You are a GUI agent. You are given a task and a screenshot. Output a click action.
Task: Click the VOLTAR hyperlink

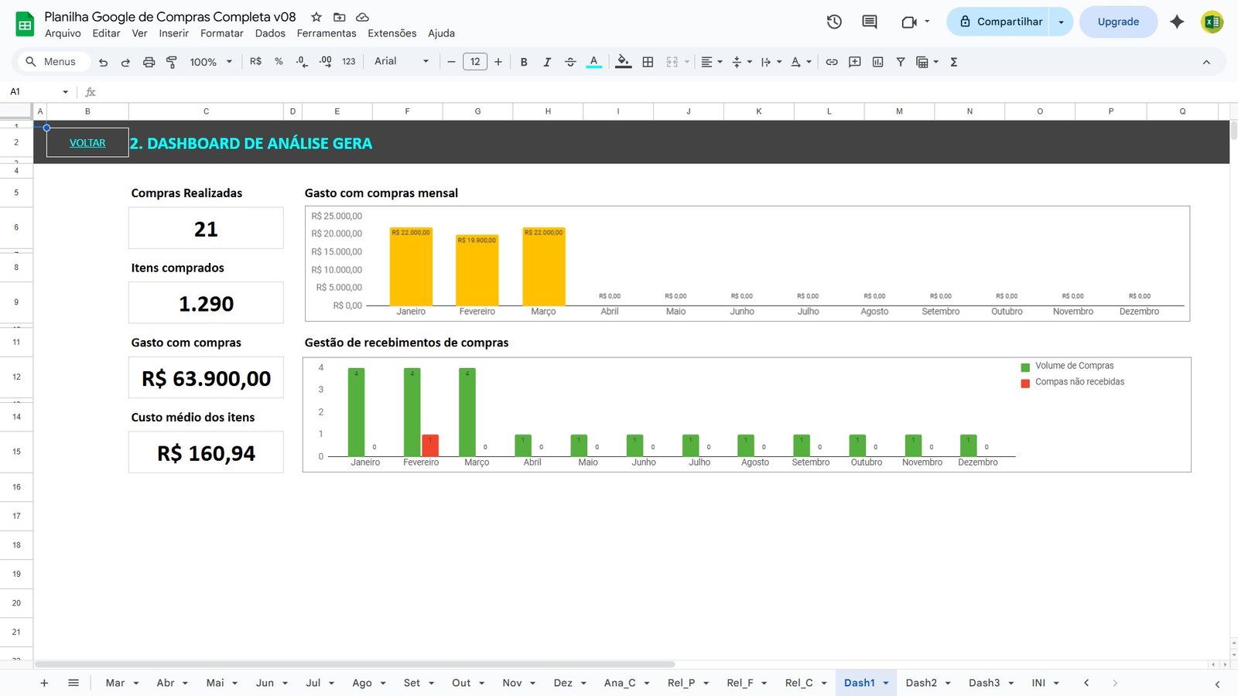(x=87, y=142)
